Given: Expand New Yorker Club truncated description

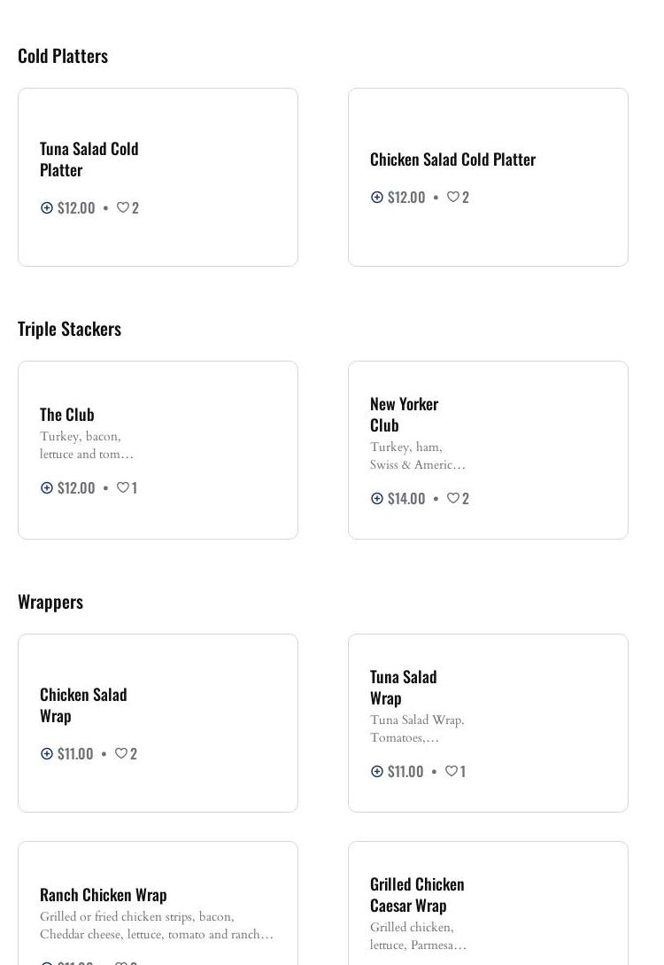Looking at the screenshot, I should pos(417,455).
